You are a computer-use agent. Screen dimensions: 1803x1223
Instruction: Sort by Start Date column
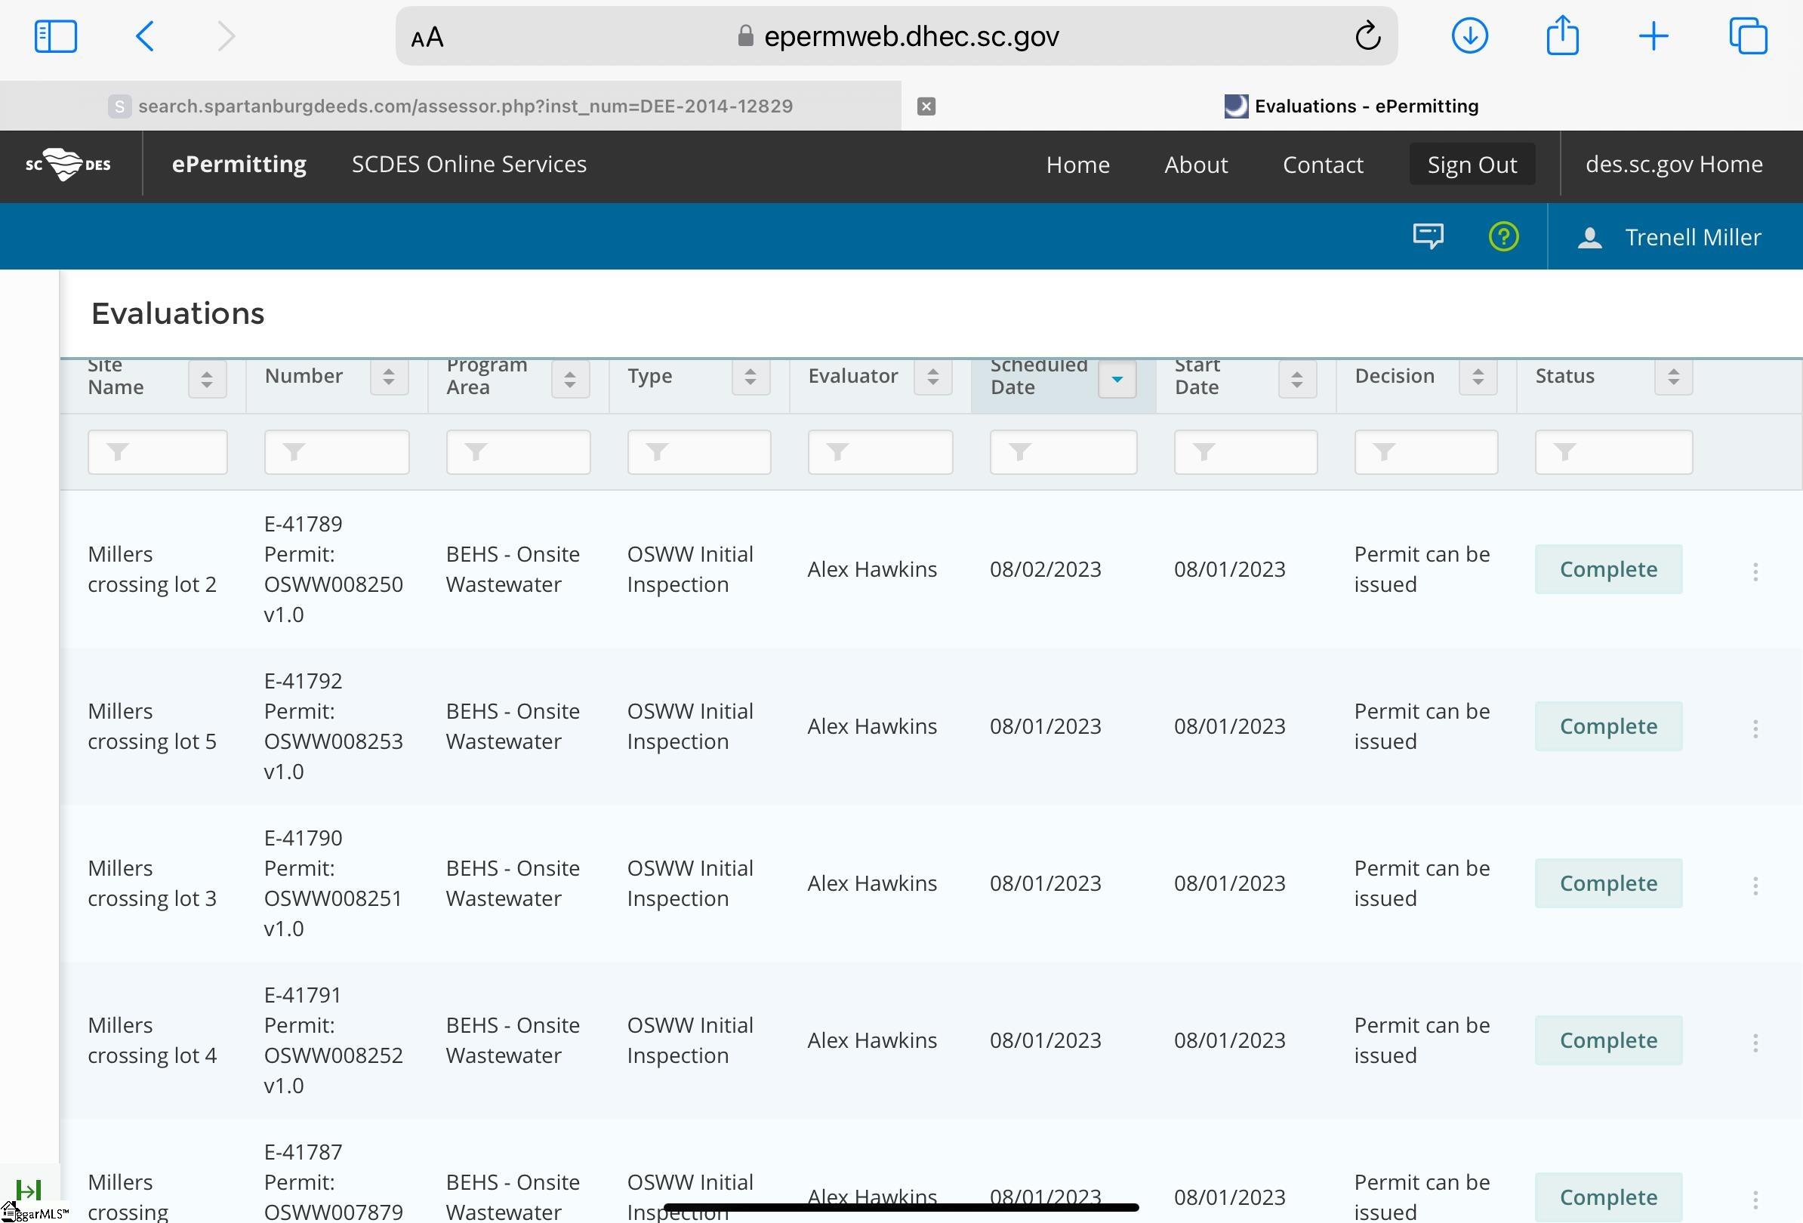tap(1297, 379)
